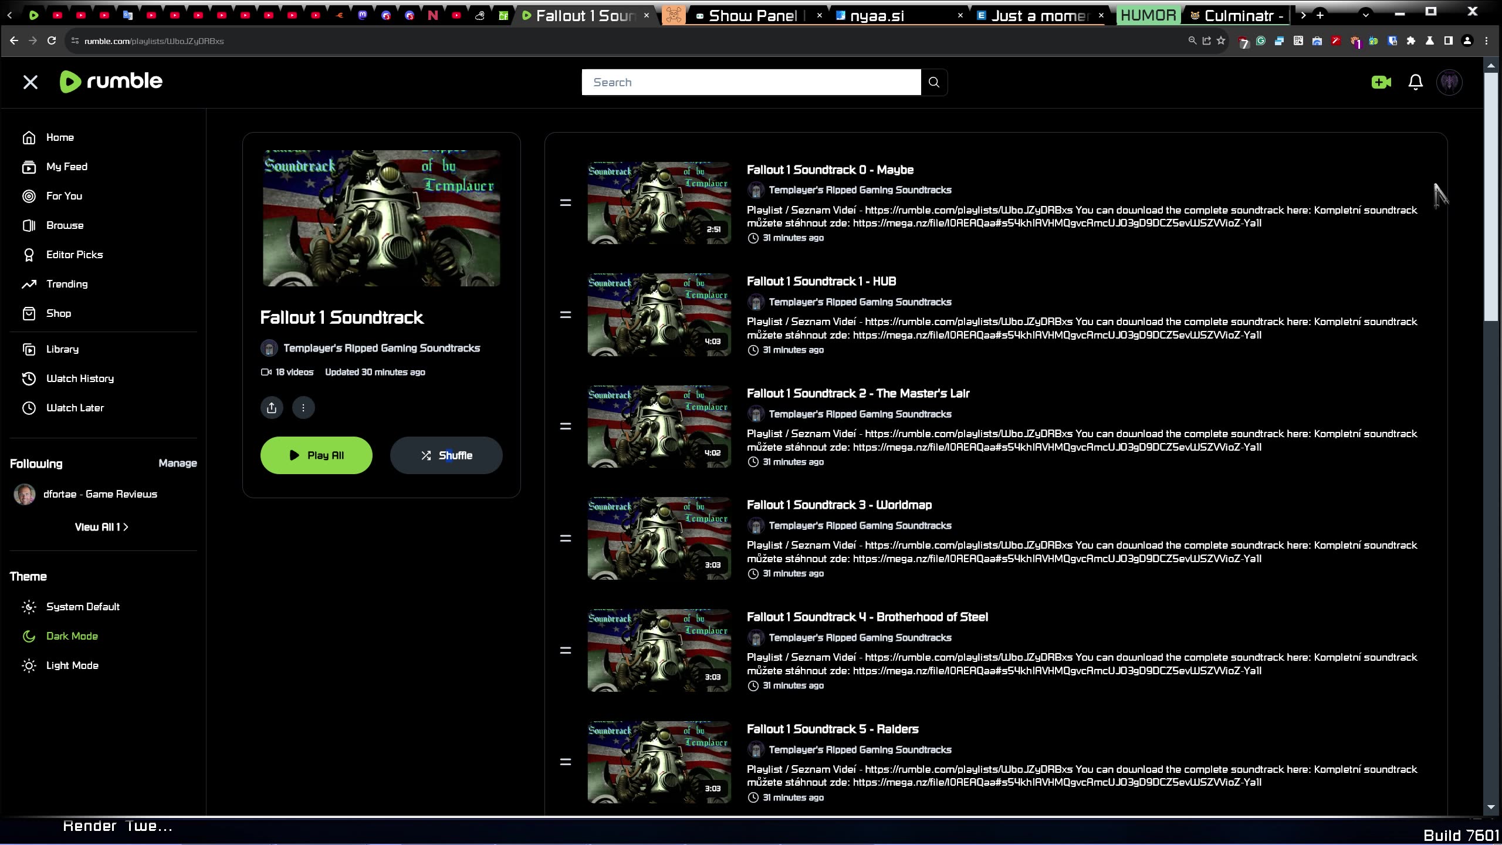
Task: Enable Dark Mode theme
Action: pos(72,636)
